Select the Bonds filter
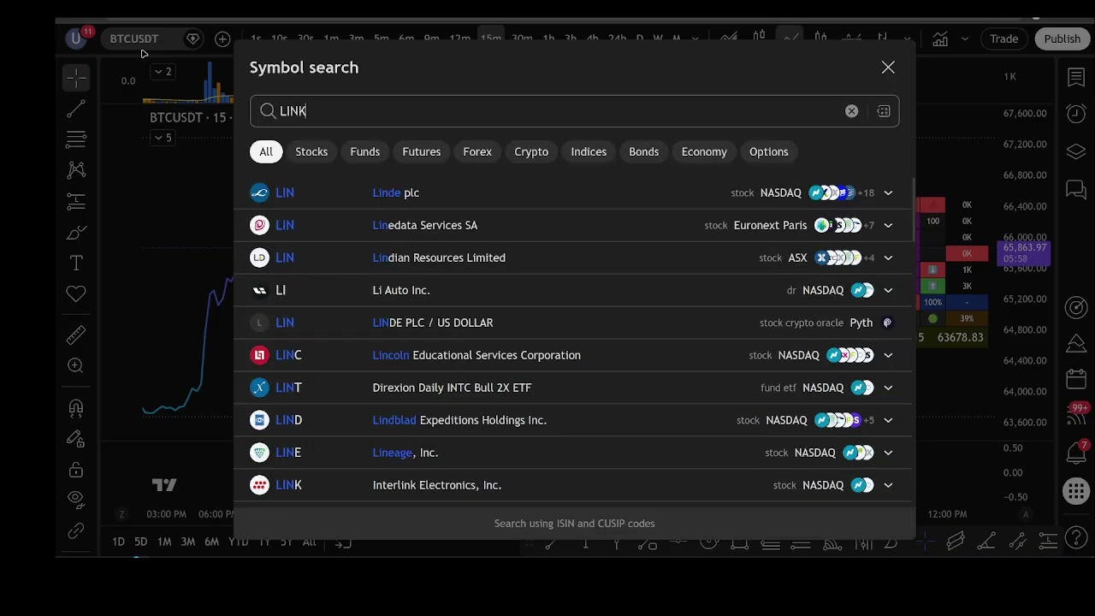Screen dimensions: 1095x616 tap(644, 151)
